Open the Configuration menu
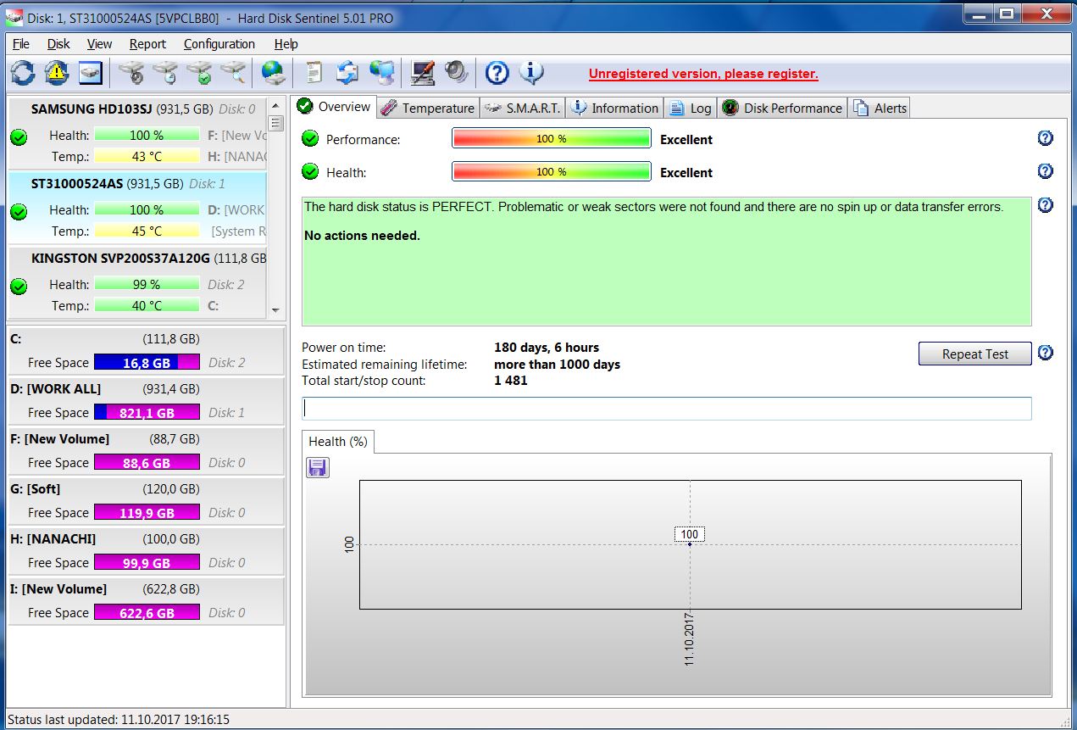This screenshot has width=1077, height=730. [x=219, y=44]
